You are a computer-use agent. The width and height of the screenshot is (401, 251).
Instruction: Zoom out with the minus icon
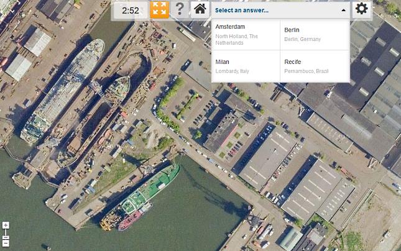point(6,244)
